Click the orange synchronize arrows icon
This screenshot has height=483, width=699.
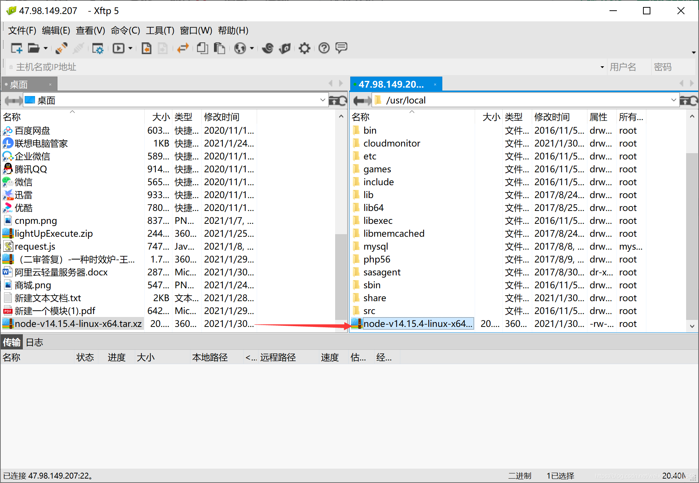[183, 48]
